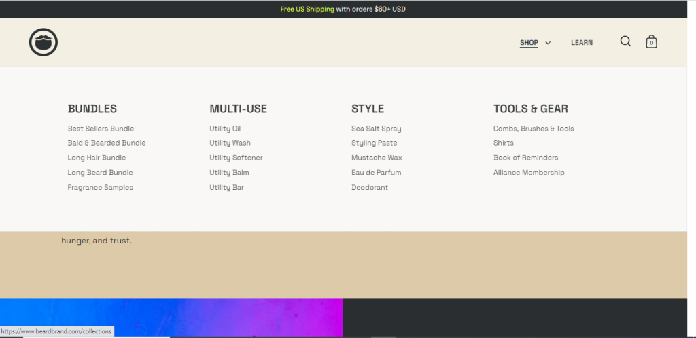The image size is (696, 338).
Task: Open Combs, Brushes & Tools
Action: pos(534,129)
